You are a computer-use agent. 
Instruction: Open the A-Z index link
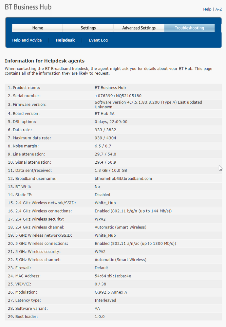[x=218, y=9]
